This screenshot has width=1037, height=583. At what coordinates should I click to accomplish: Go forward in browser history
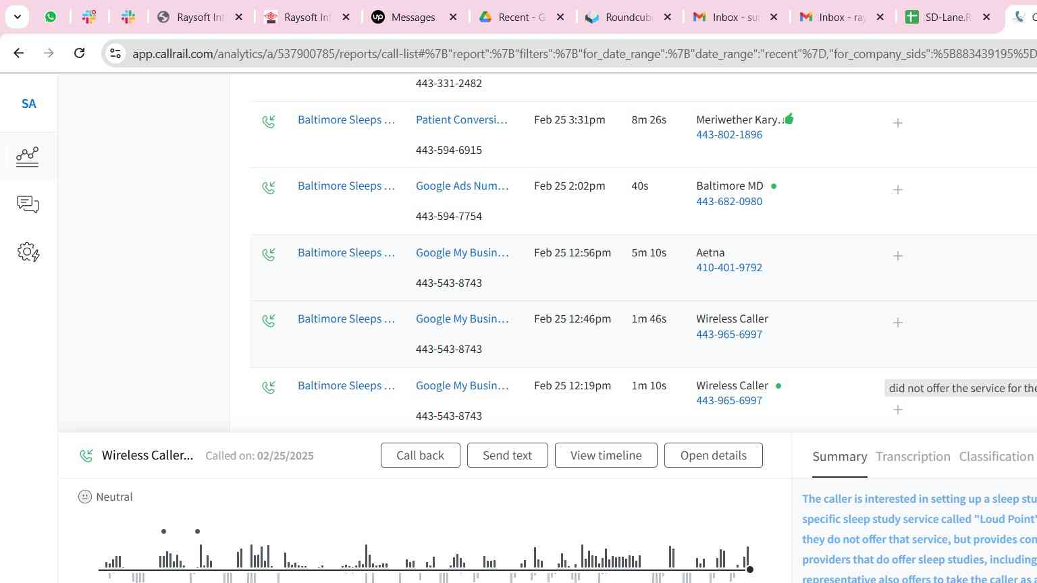pyautogui.click(x=49, y=53)
